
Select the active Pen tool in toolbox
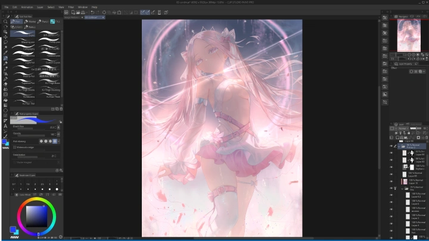pyautogui.click(x=5, y=58)
